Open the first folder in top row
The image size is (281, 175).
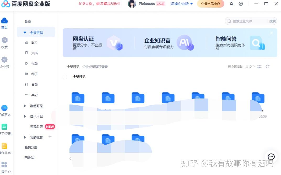[x=78, y=98]
